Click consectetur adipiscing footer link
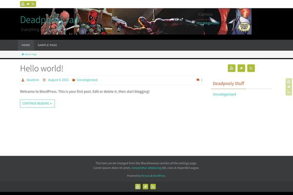Screen dimensions: 293x195 pos(146,168)
